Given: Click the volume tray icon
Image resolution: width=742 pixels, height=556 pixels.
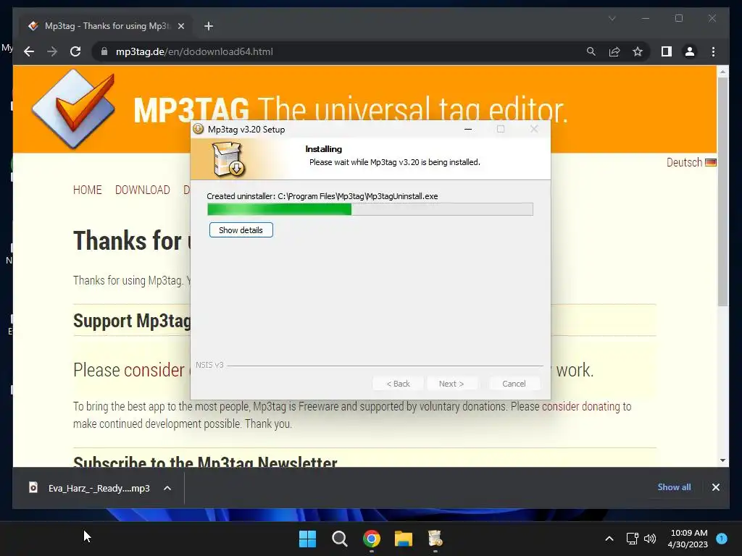Looking at the screenshot, I should tap(650, 539).
